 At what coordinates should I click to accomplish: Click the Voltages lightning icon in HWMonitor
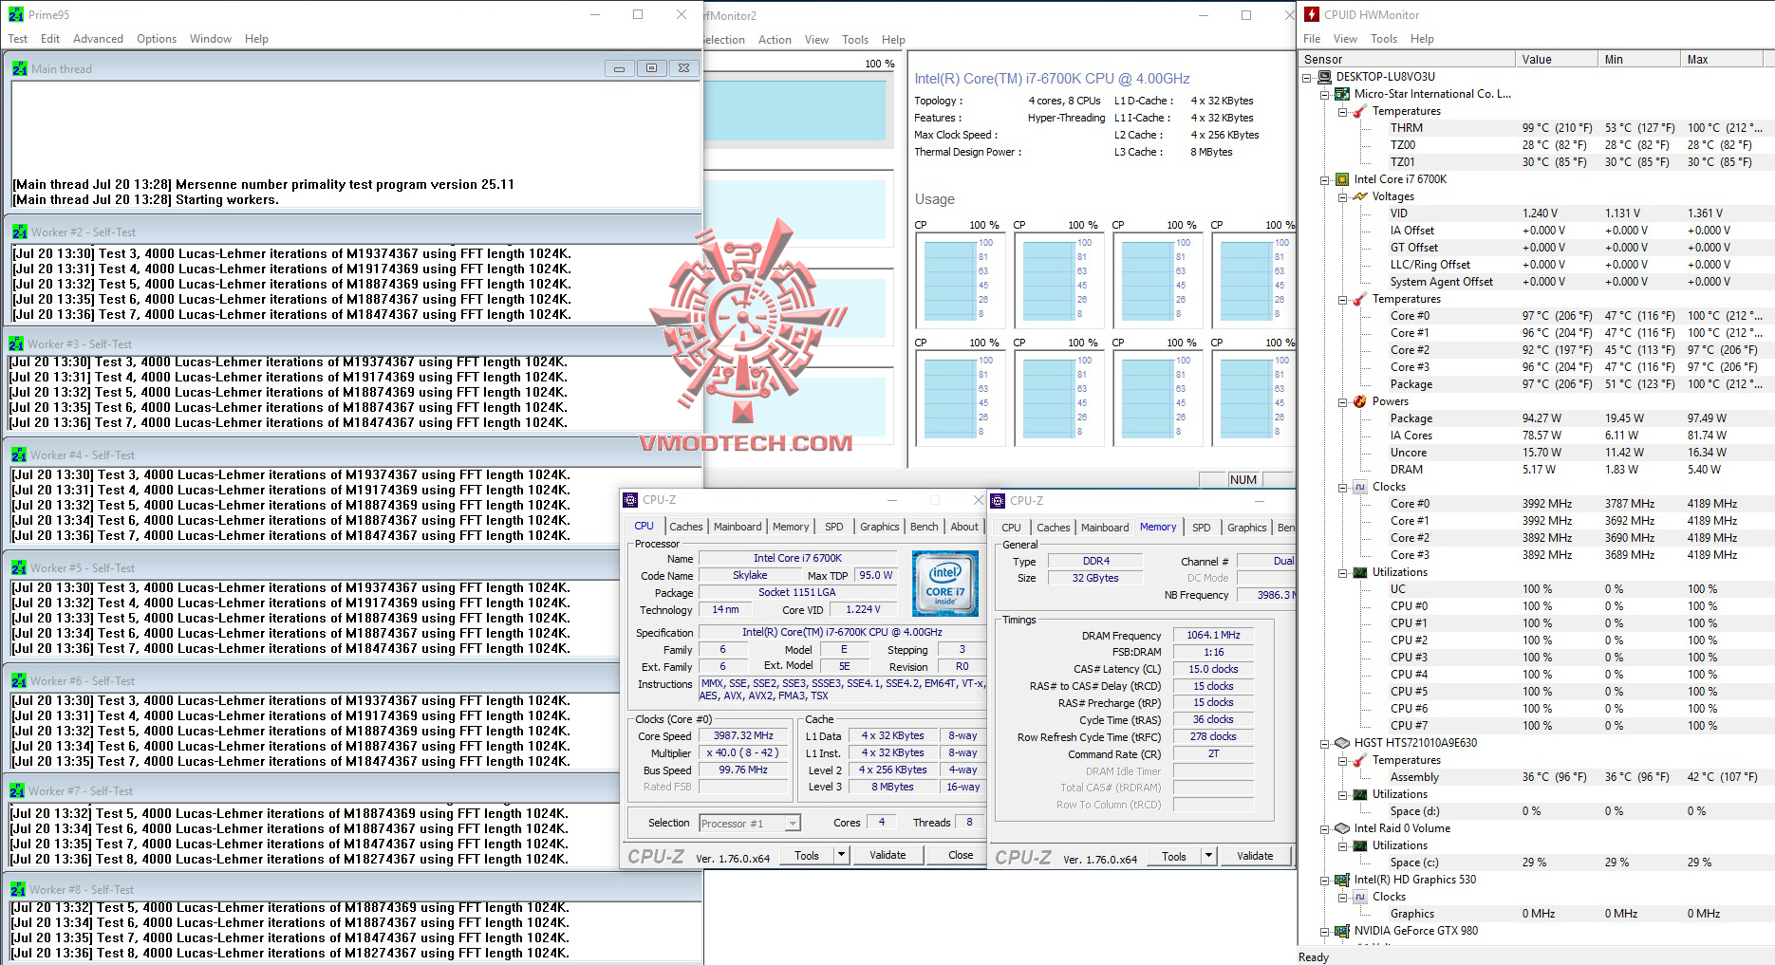1360,196
